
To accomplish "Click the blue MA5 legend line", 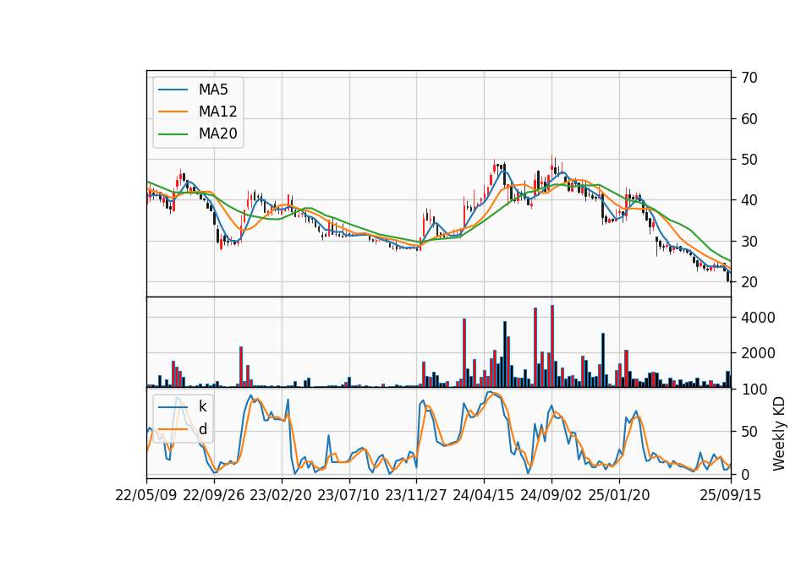I will point(173,90).
